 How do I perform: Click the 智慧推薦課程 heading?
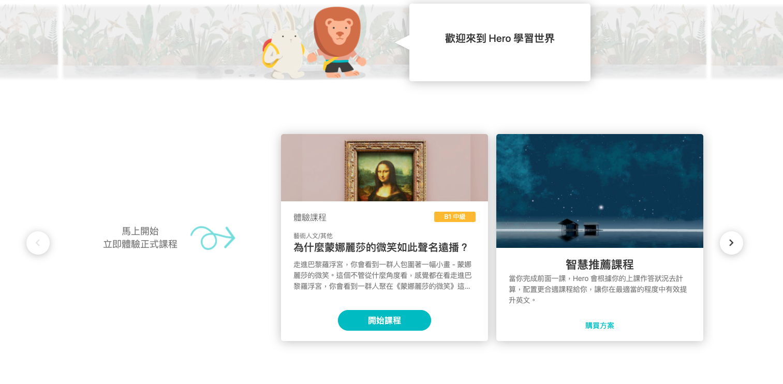pyautogui.click(x=600, y=264)
